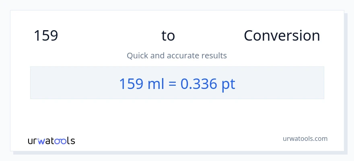
Task: Click the "Quick and accurate results" subtitle
Action: click(177, 56)
